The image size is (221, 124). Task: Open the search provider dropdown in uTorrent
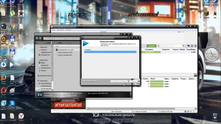(159, 46)
